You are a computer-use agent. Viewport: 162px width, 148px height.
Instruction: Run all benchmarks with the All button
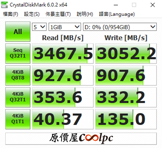[18, 31]
